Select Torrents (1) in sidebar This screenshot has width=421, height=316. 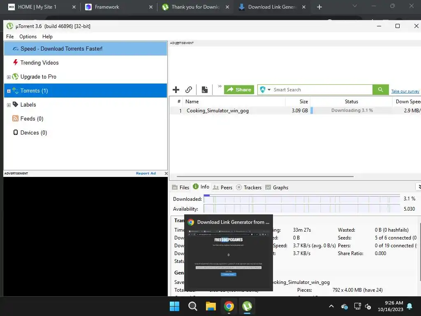pyautogui.click(x=86, y=91)
